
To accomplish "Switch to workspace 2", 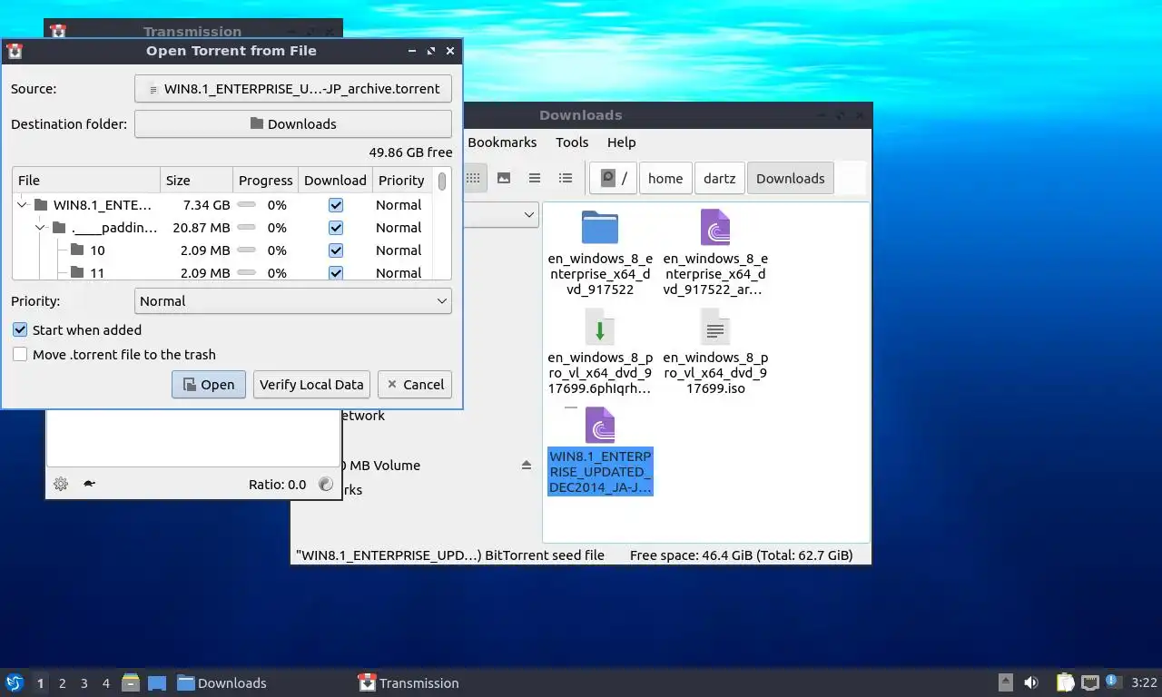I will (x=62, y=682).
